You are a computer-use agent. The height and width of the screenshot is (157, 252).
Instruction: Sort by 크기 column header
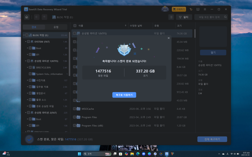point(179,26)
